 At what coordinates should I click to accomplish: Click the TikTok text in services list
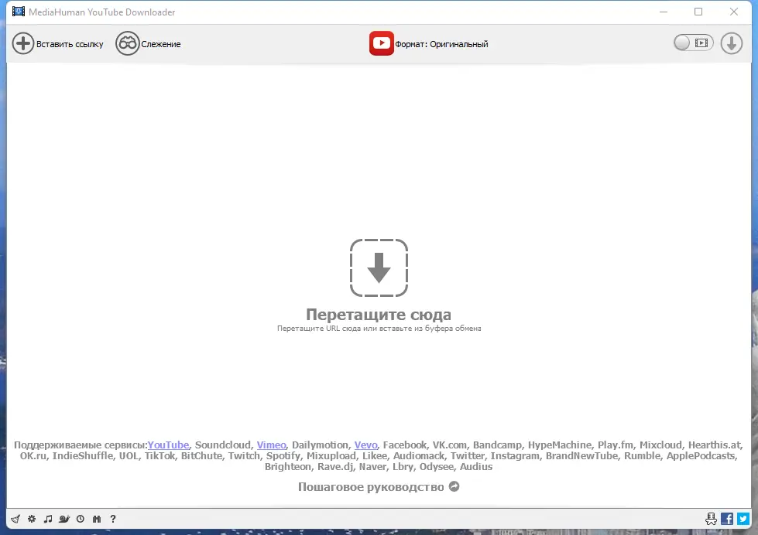(159, 456)
